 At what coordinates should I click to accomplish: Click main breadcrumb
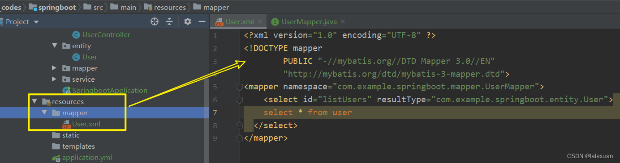click(128, 7)
